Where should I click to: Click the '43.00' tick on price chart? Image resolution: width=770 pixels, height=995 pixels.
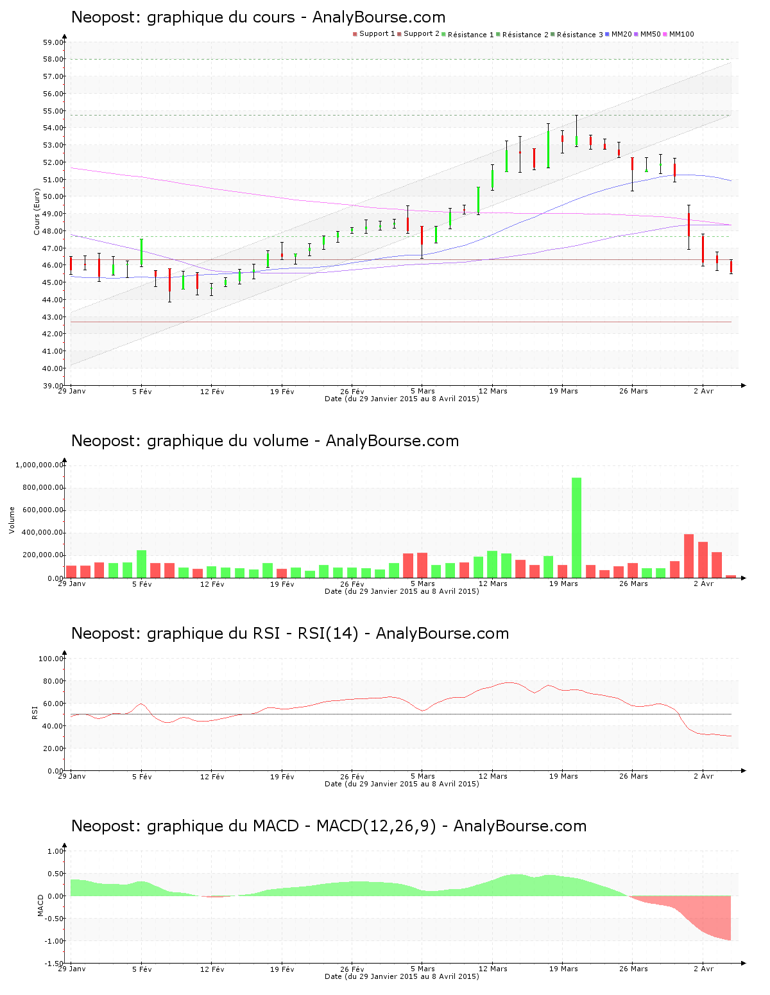tap(53, 317)
